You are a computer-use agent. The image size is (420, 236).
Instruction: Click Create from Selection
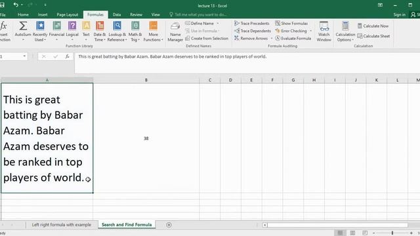point(207,38)
